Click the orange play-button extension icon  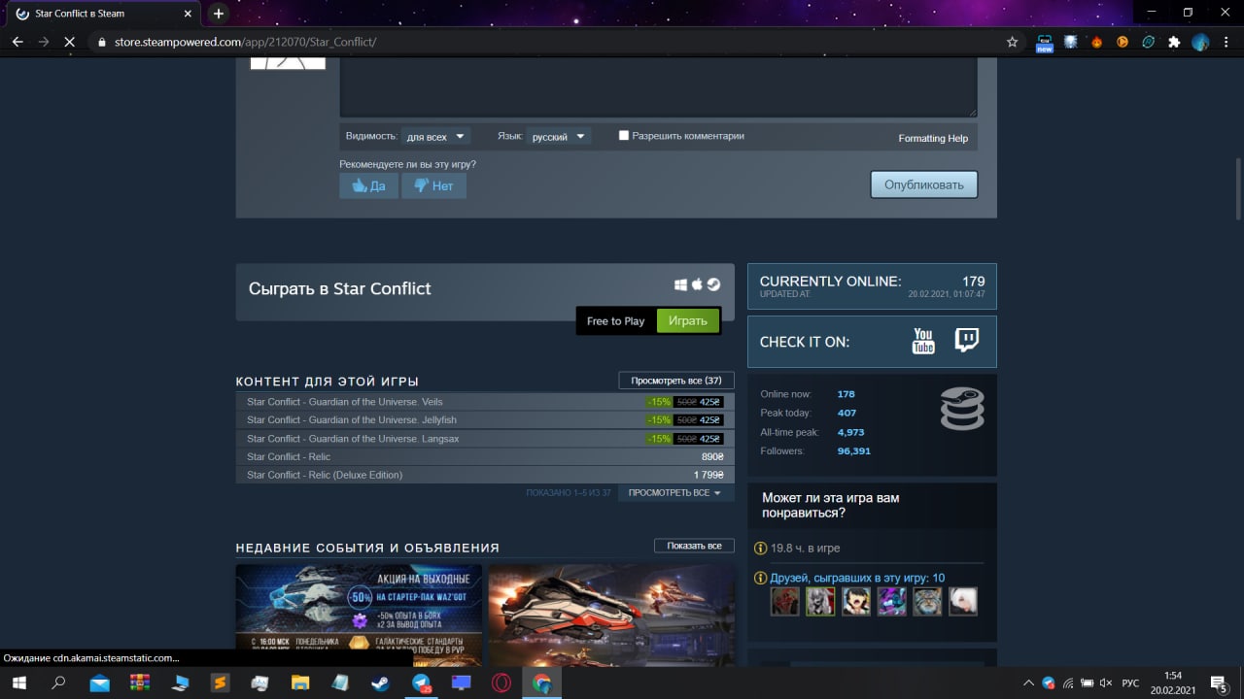(1123, 42)
